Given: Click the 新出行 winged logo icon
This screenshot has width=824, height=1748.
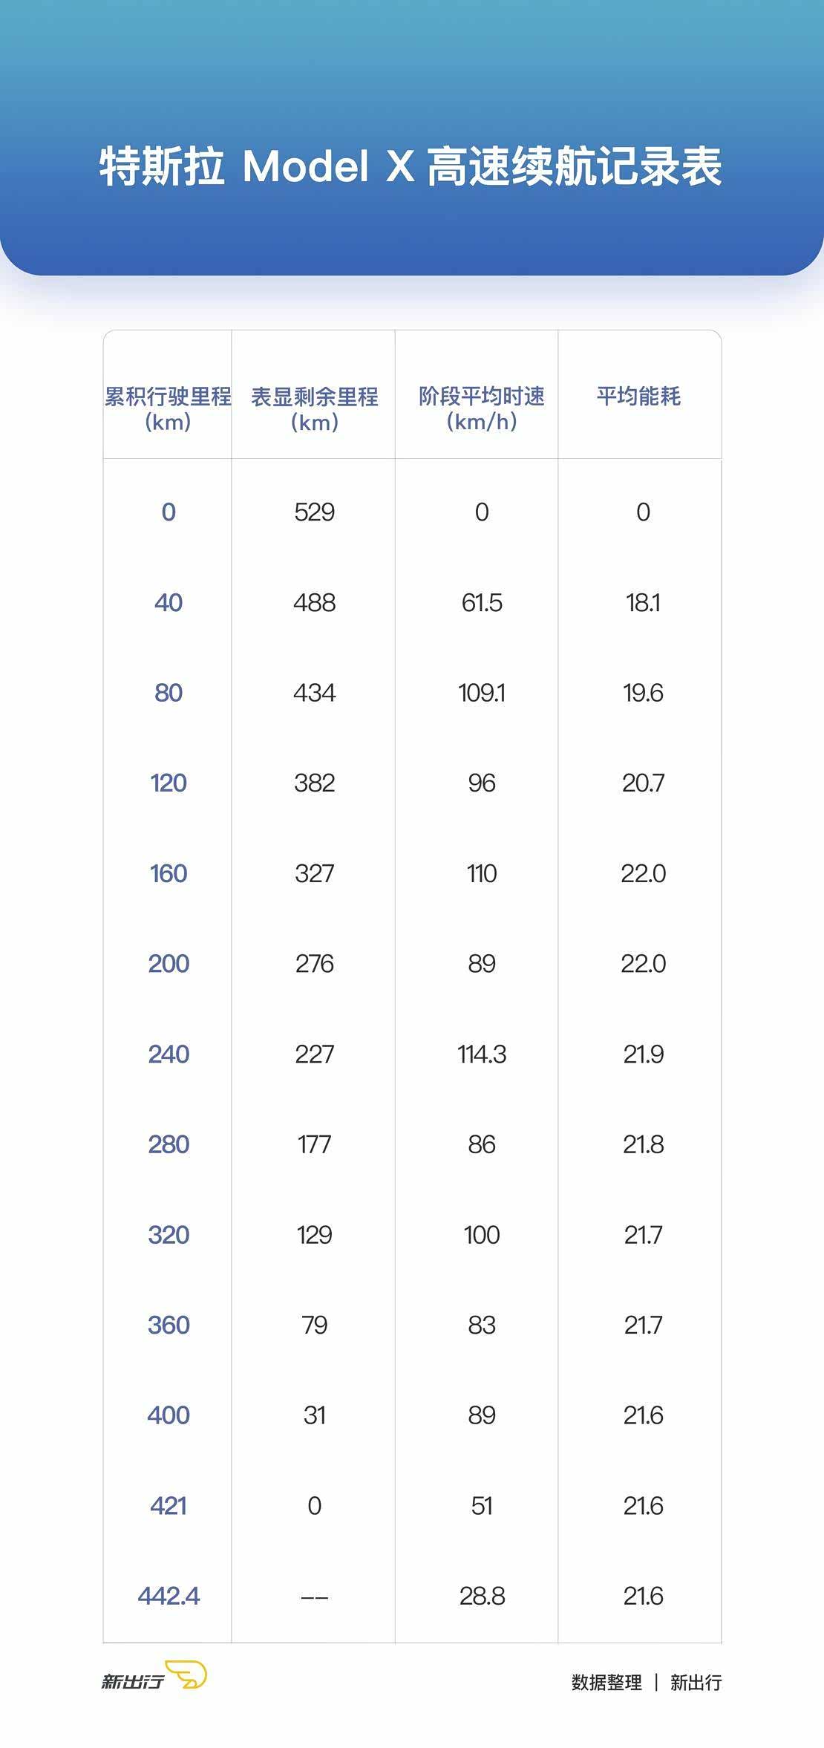Looking at the screenshot, I should tap(186, 1675).
